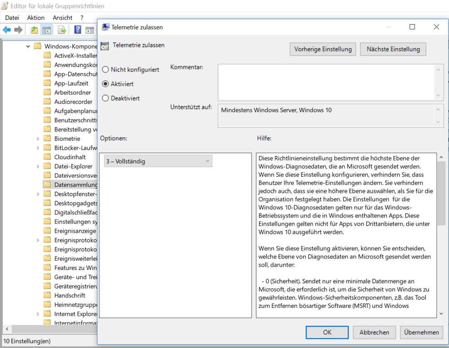Expand the BitLocker-Laufwerk tree node
The image size is (449, 348).
tap(38, 148)
